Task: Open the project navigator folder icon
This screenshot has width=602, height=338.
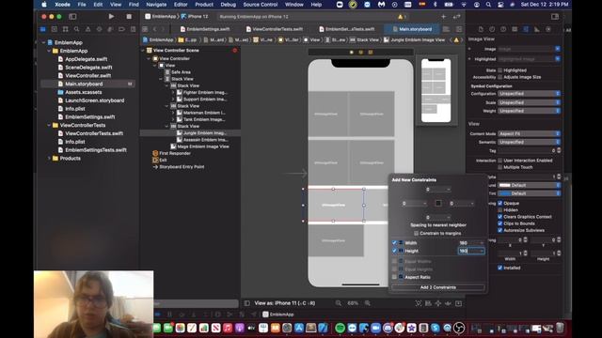Action: point(42,29)
